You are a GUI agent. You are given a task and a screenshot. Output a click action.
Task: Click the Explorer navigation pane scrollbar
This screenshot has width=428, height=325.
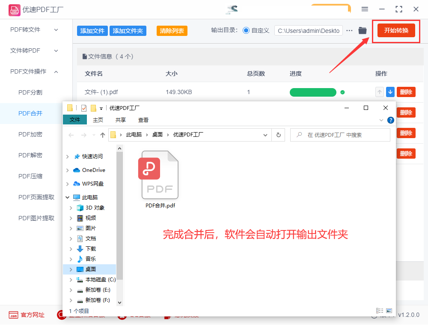click(x=119, y=216)
